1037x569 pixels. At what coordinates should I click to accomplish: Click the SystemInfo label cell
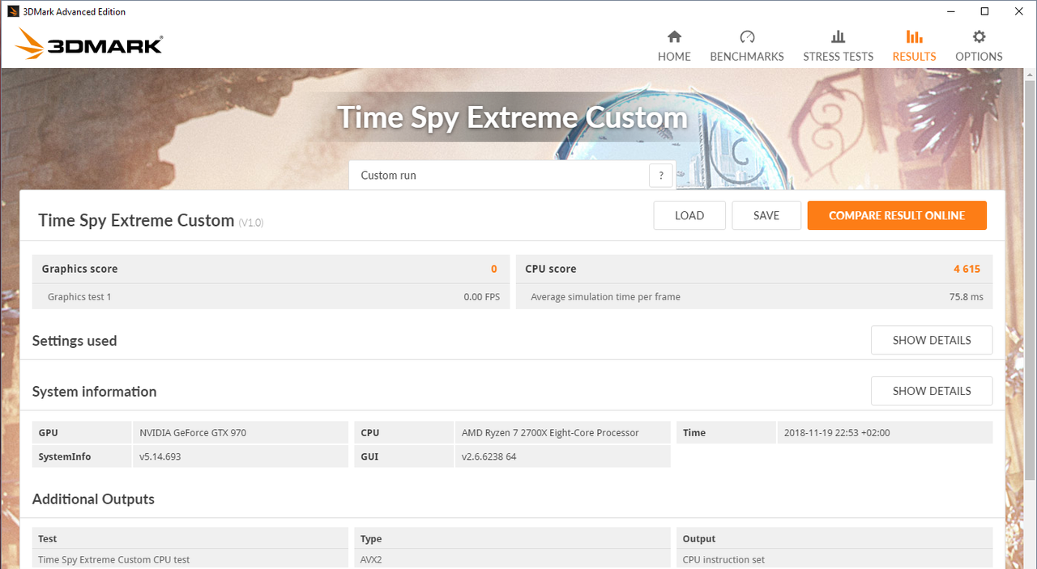click(82, 457)
